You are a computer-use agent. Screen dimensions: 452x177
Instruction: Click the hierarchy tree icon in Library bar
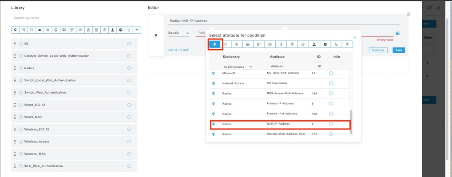coord(129,30)
